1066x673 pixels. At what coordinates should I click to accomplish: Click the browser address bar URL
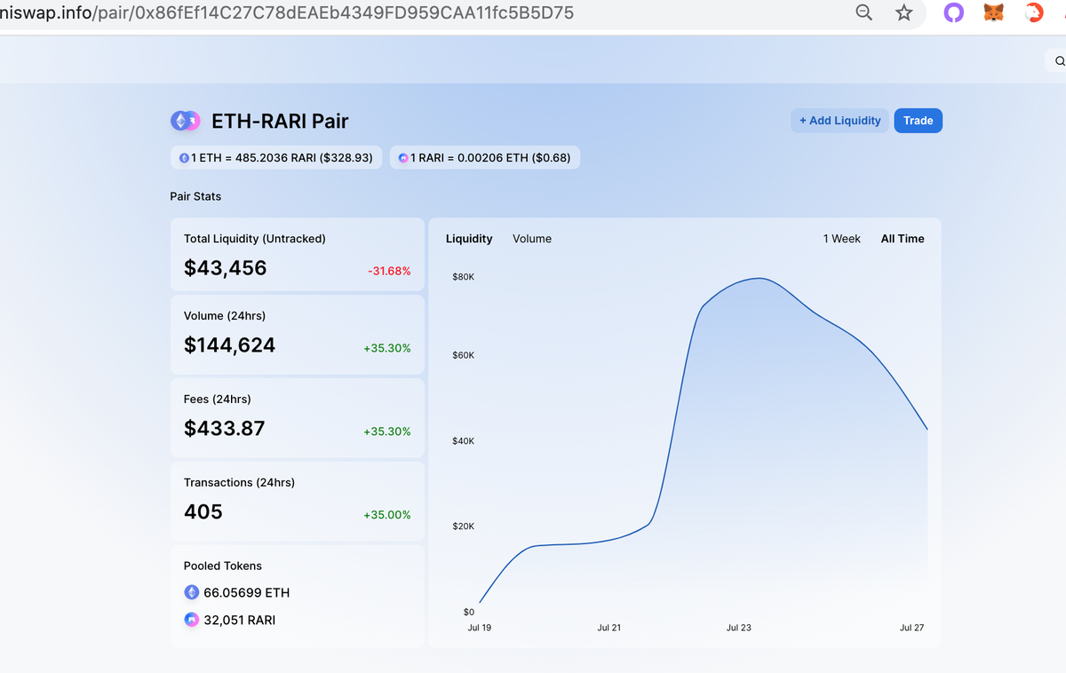coord(286,12)
